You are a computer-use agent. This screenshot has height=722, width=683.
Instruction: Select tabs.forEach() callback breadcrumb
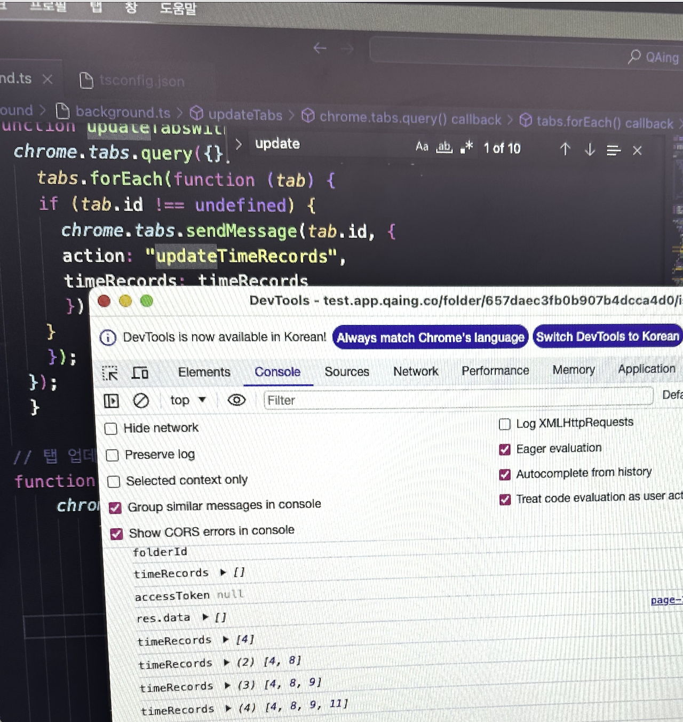pyautogui.click(x=597, y=122)
